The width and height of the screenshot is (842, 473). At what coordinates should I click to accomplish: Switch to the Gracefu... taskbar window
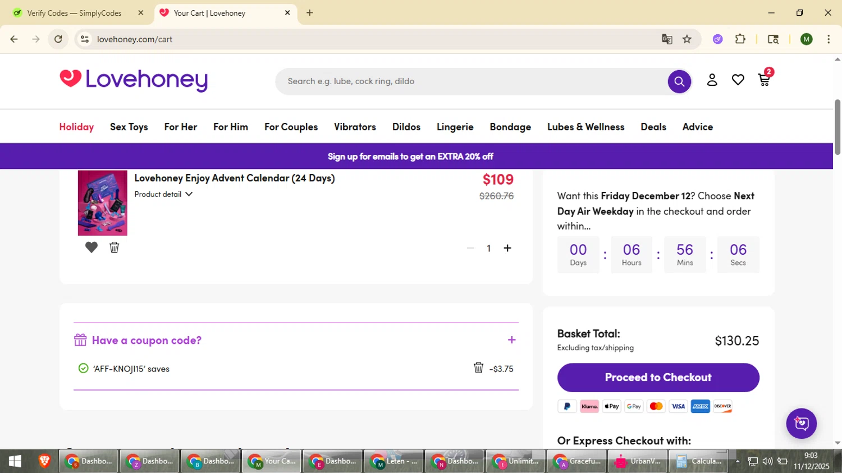click(576, 461)
